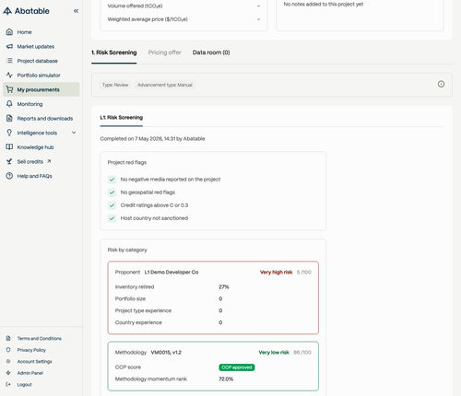This screenshot has height=396, width=461.
Task: Click check mark for Credit ratings above C
Action: (x=112, y=205)
